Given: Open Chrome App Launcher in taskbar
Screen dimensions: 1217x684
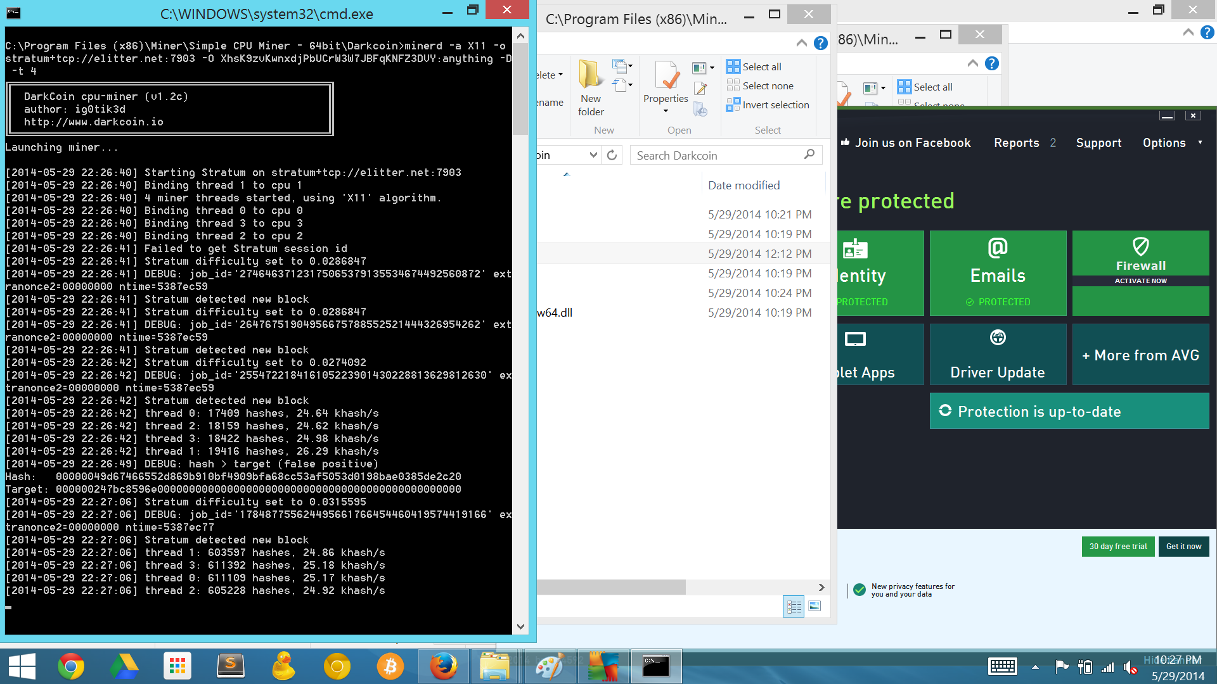Looking at the screenshot, I should [177, 666].
